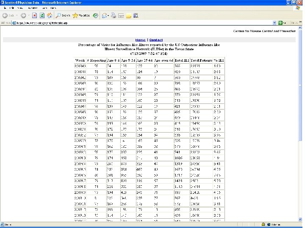Click the Mail envelope icon
This screenshot has width=305, height=228.
pos(104,16)
